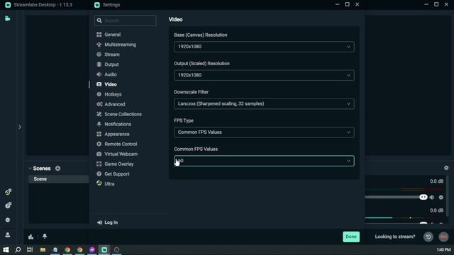Open mixer settings gear at panel top
454x255 pixels.
coord(446,168)
